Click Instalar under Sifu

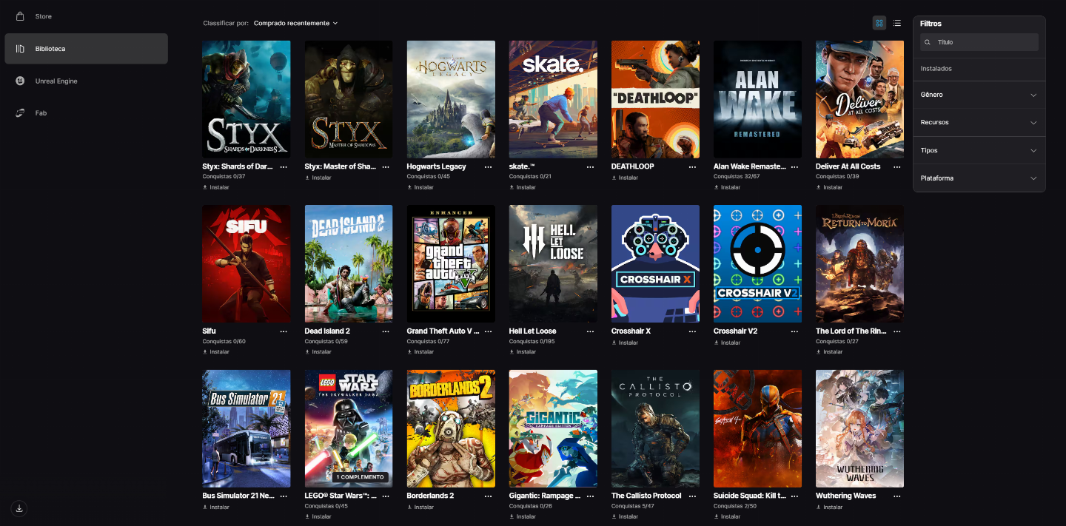(216, 352)
